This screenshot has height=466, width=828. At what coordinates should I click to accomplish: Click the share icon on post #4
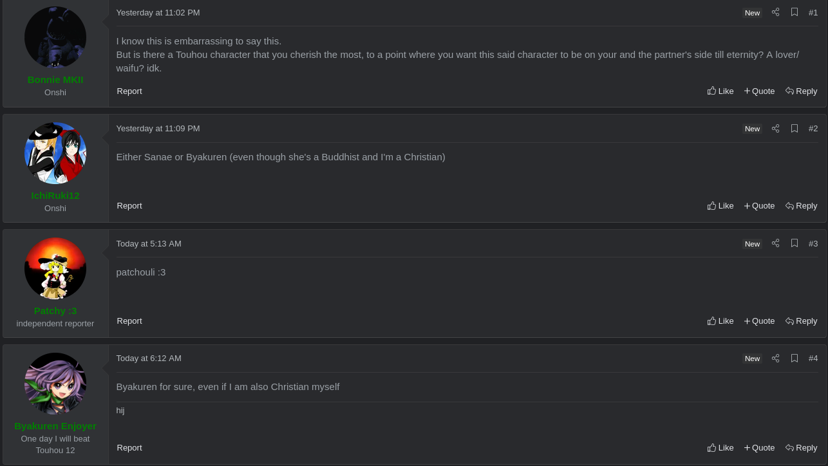tap(775, 358)
